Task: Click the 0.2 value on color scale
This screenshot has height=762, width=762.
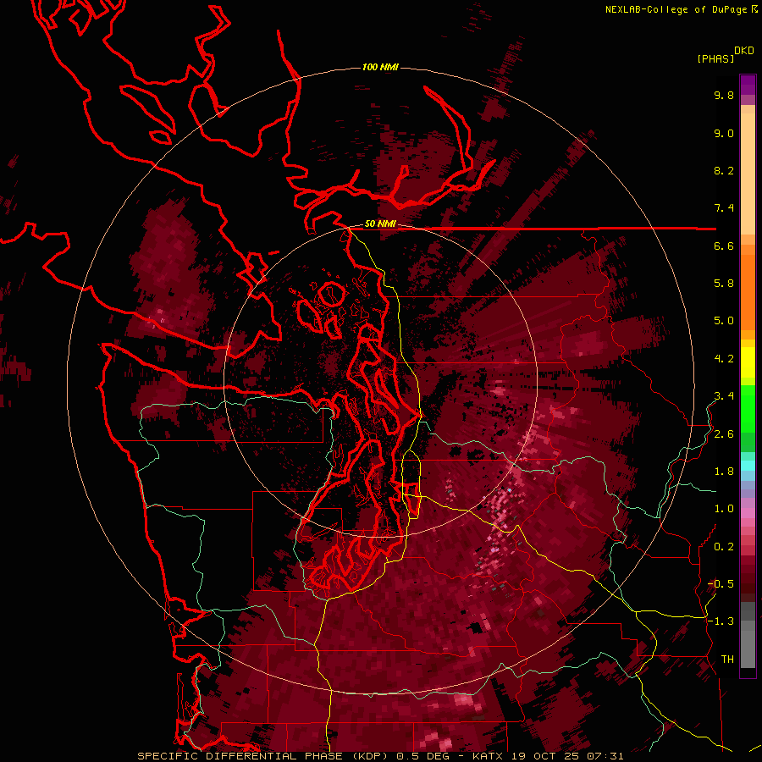Action: tap(724, 547)
